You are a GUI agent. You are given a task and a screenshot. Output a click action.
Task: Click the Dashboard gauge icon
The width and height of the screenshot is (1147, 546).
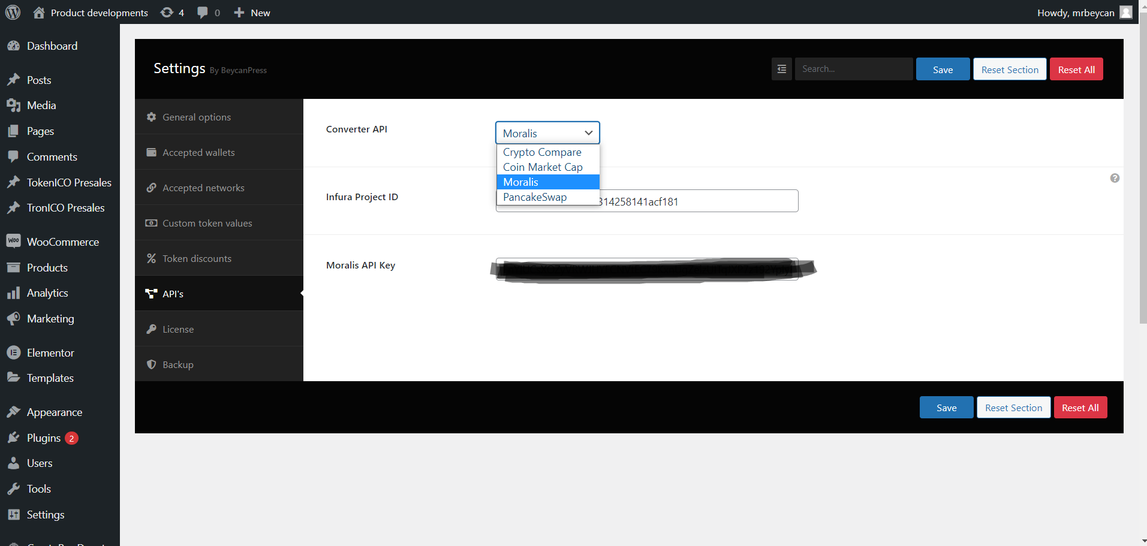pos(13,46)
